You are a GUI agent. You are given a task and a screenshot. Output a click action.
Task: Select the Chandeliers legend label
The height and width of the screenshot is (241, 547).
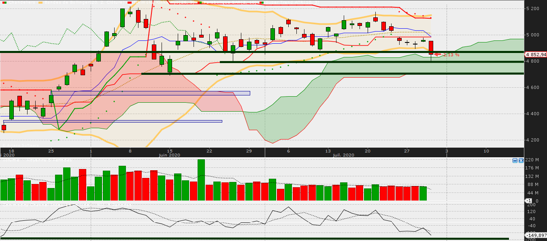click(22, 2)
